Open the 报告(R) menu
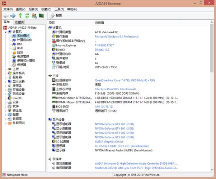The width and height of the screenshot is (216, 179). pyautogui.click(x=33, y=9)
